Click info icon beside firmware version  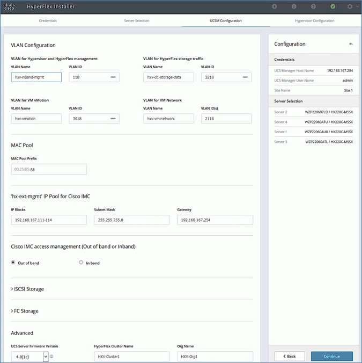point(51,357)
